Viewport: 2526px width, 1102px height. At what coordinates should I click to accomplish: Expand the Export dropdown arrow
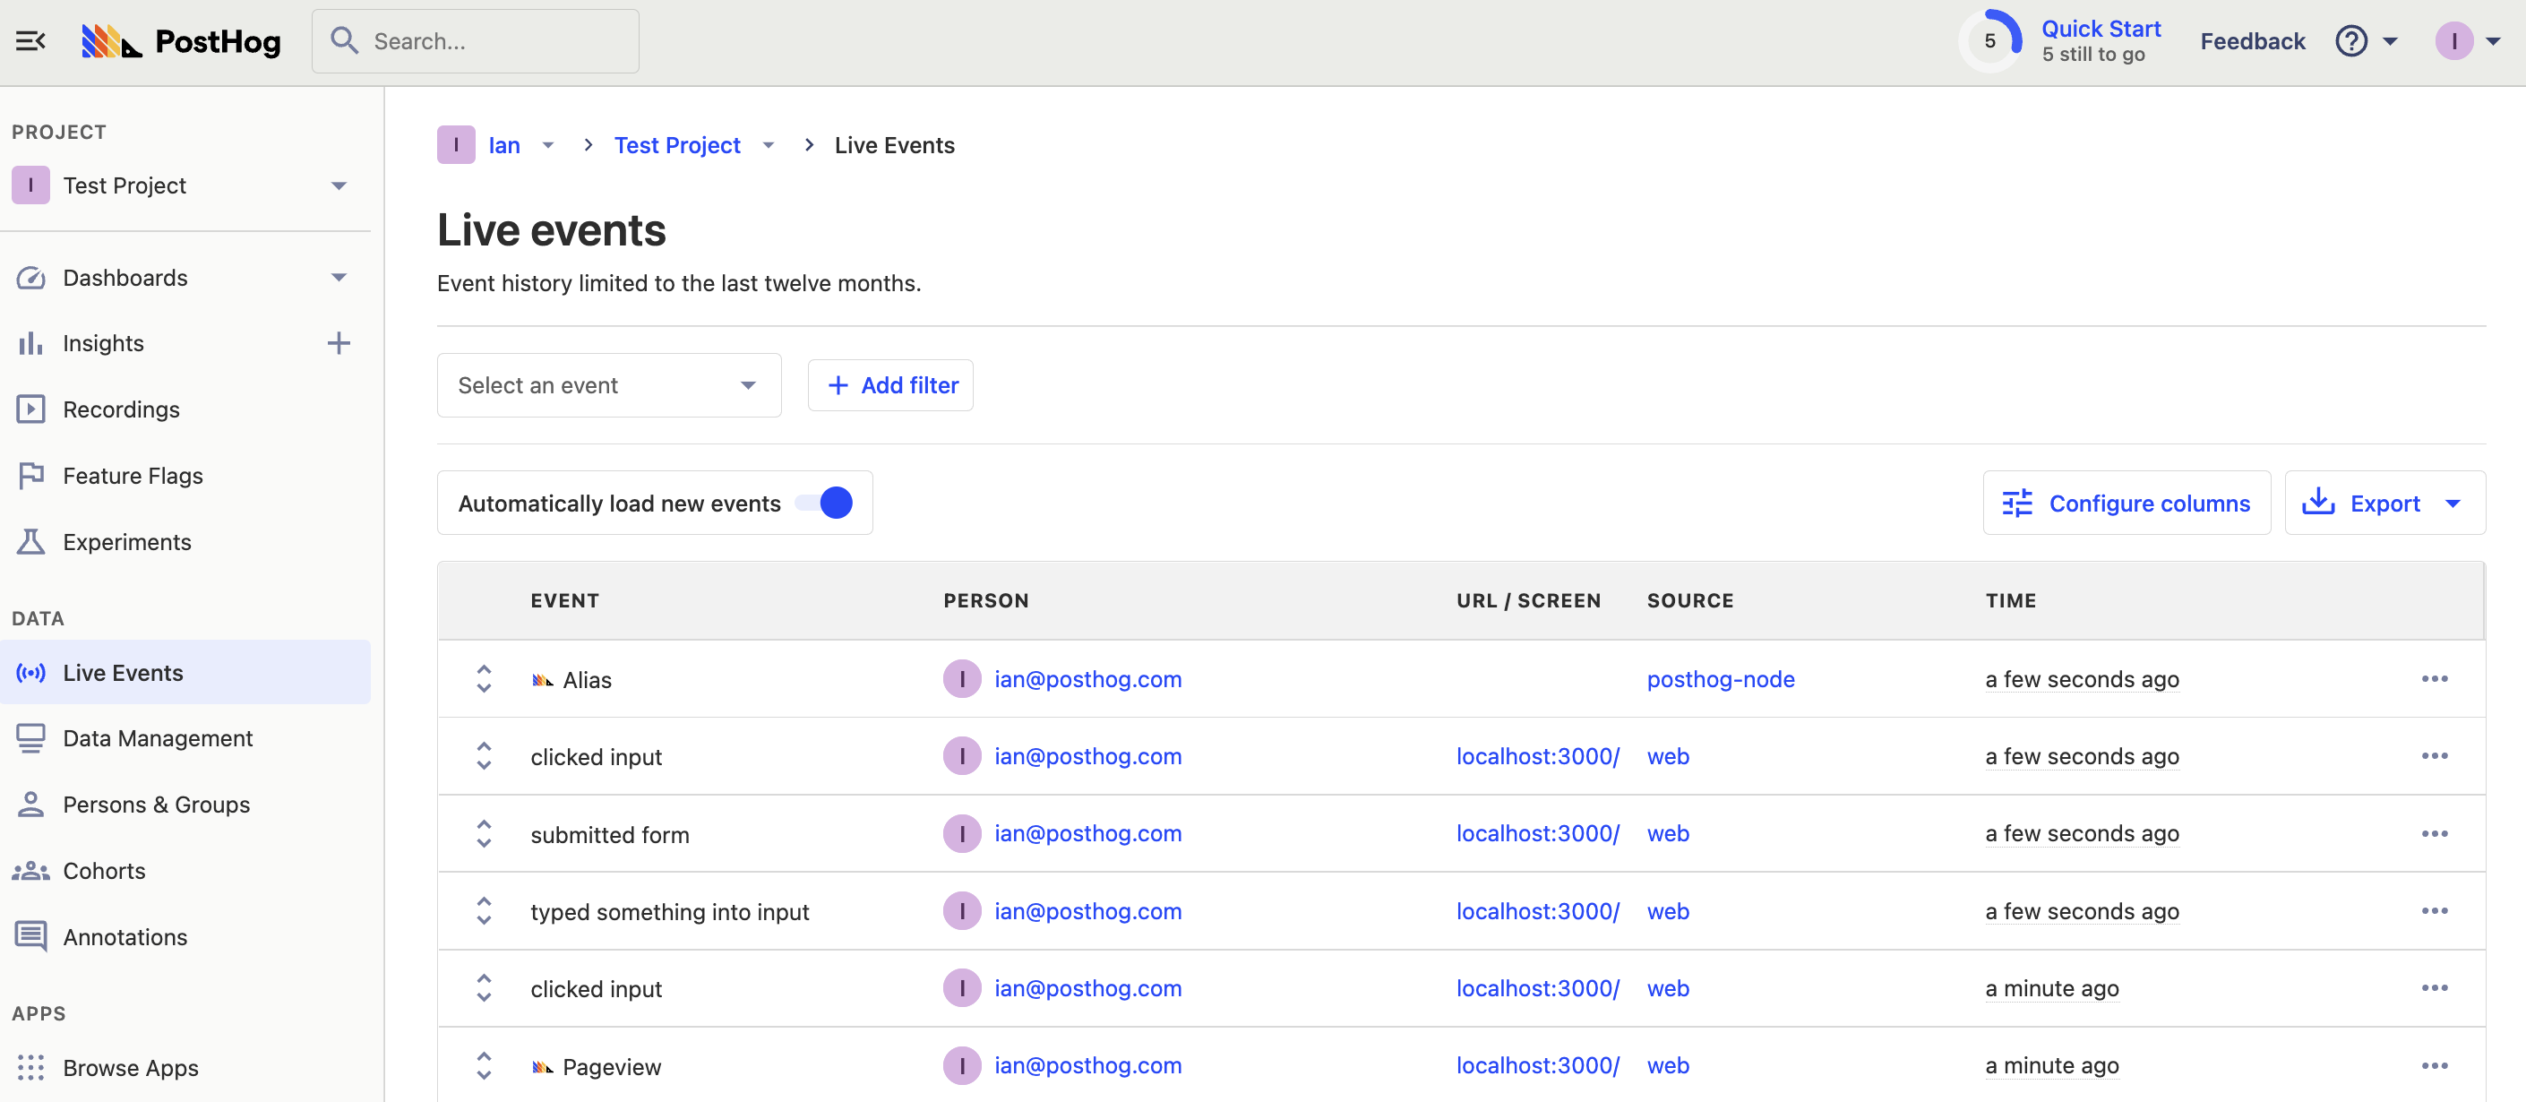(2453, 503)
